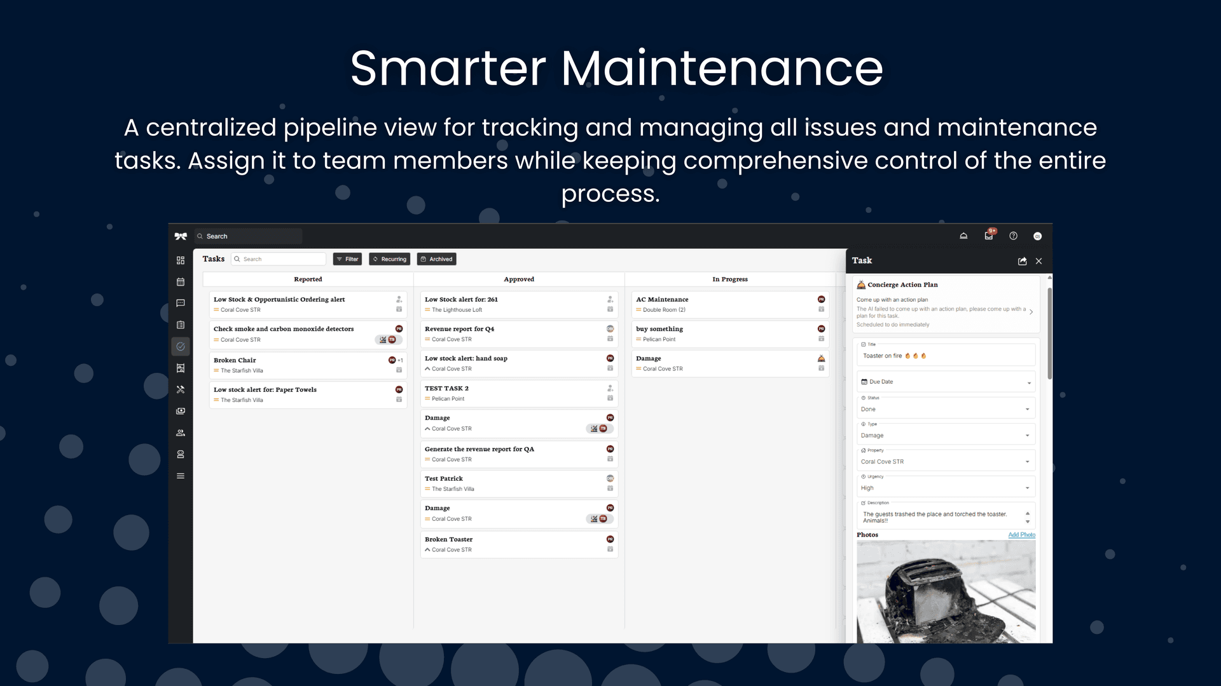
Task: Click the Filter button above the task board
Action: click(x=347, y=259)
